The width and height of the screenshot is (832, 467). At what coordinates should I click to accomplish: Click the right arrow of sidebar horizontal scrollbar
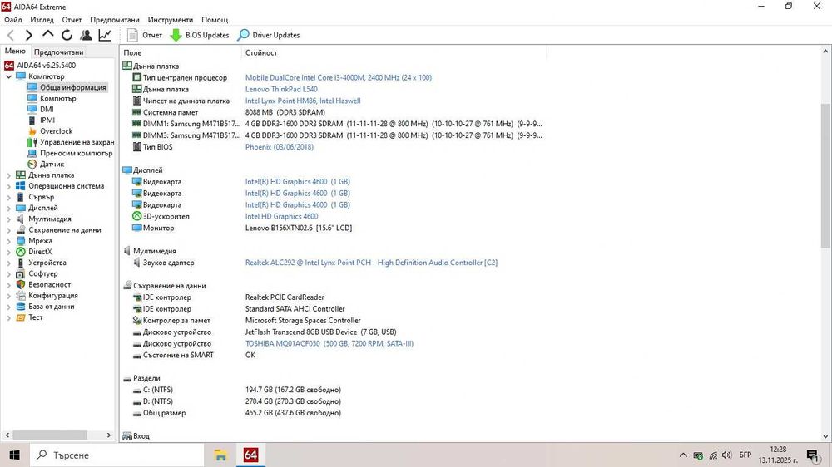click(x=109, y=435)
